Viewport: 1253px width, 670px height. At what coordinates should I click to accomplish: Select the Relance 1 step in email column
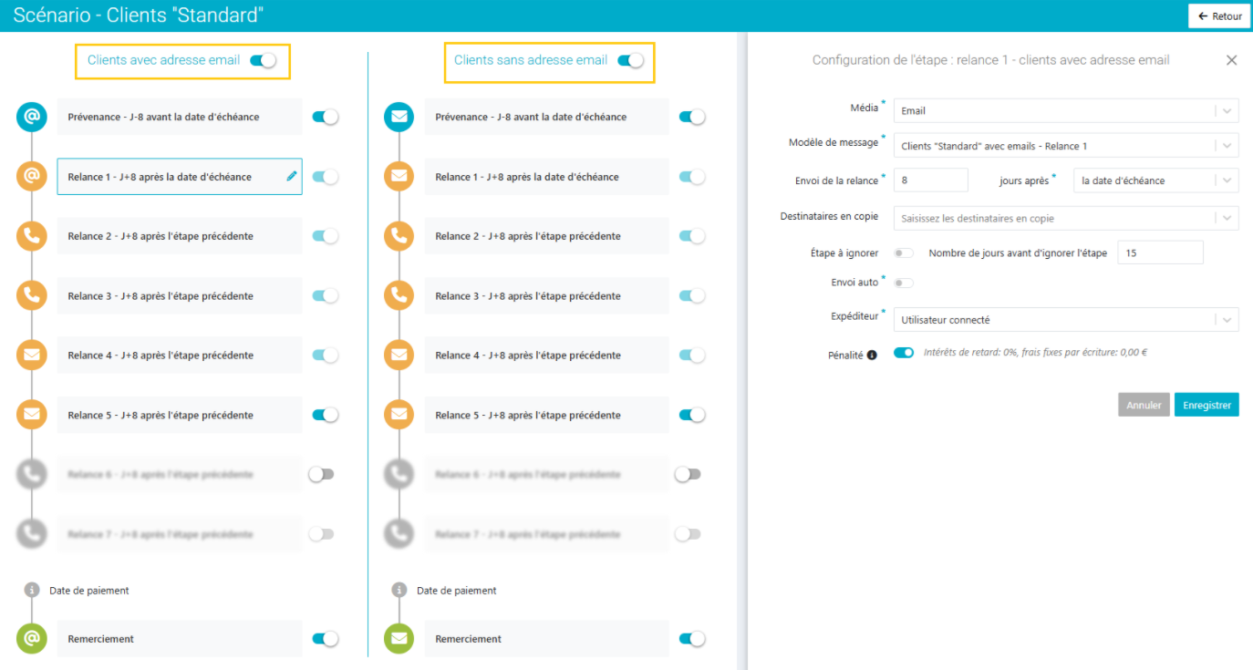pos(180,177)
